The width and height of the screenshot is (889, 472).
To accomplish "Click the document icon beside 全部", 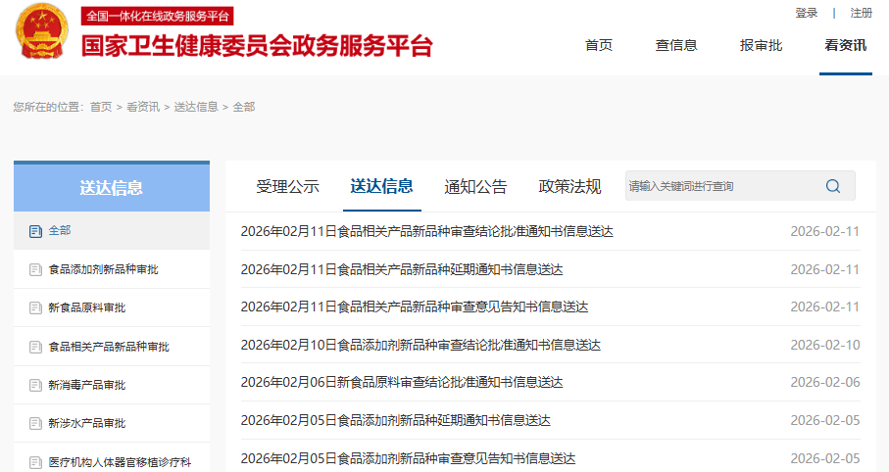I will click(35, 231).
